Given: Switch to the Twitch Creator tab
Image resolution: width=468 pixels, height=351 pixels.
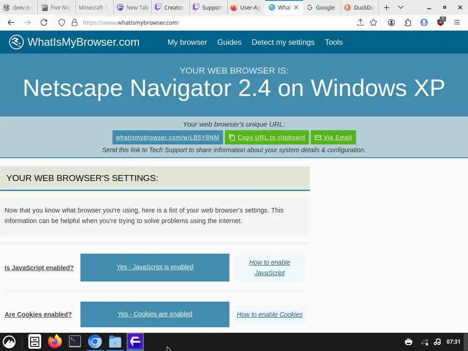Looking at the screenshot, I should tap(170, 7).
